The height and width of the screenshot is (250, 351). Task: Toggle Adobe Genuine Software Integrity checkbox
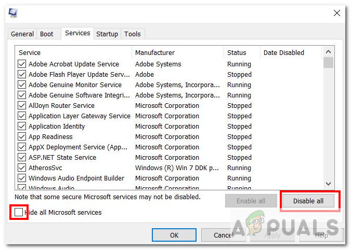pyautogui.click(x=22, y=95)
